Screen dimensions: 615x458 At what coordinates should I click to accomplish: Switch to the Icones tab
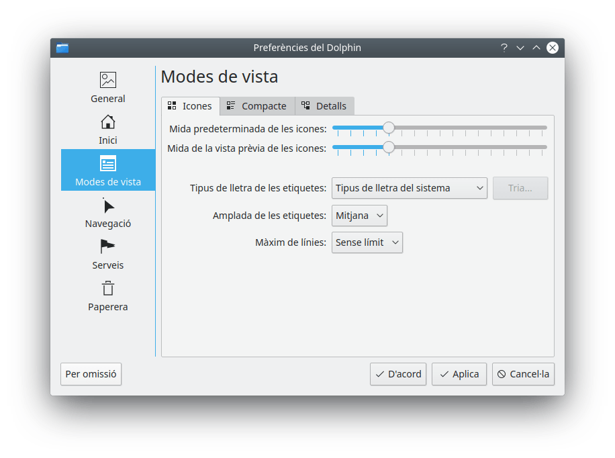190,106
